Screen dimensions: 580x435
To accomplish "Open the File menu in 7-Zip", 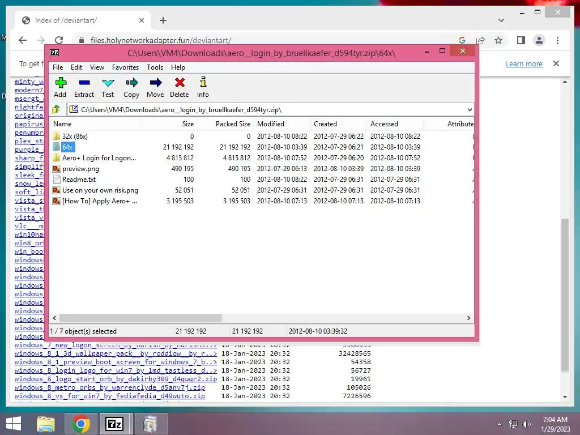I will 58,67.
